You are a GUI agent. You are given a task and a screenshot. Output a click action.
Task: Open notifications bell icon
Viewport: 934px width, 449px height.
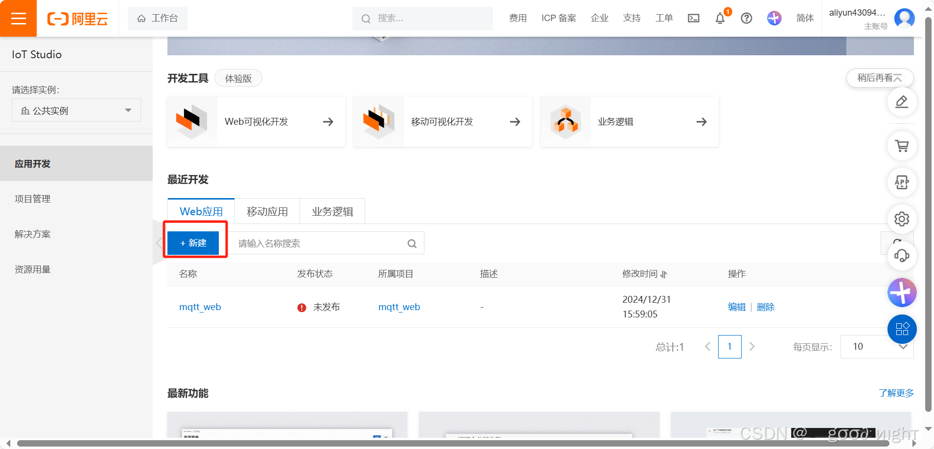720,19
